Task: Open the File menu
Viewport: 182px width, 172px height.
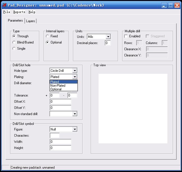Action: [6, 12]
